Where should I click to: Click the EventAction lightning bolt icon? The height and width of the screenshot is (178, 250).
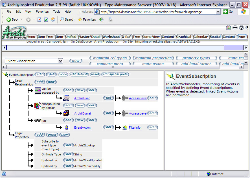(x=67, y=128)
